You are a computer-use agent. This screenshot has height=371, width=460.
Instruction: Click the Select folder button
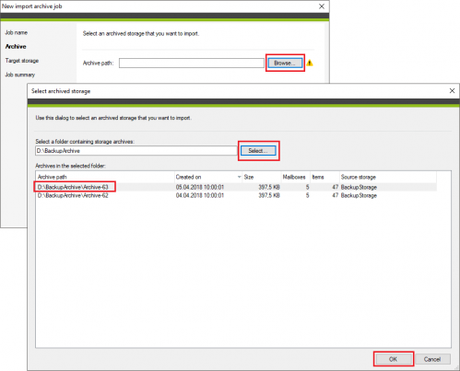coord(258,151)
